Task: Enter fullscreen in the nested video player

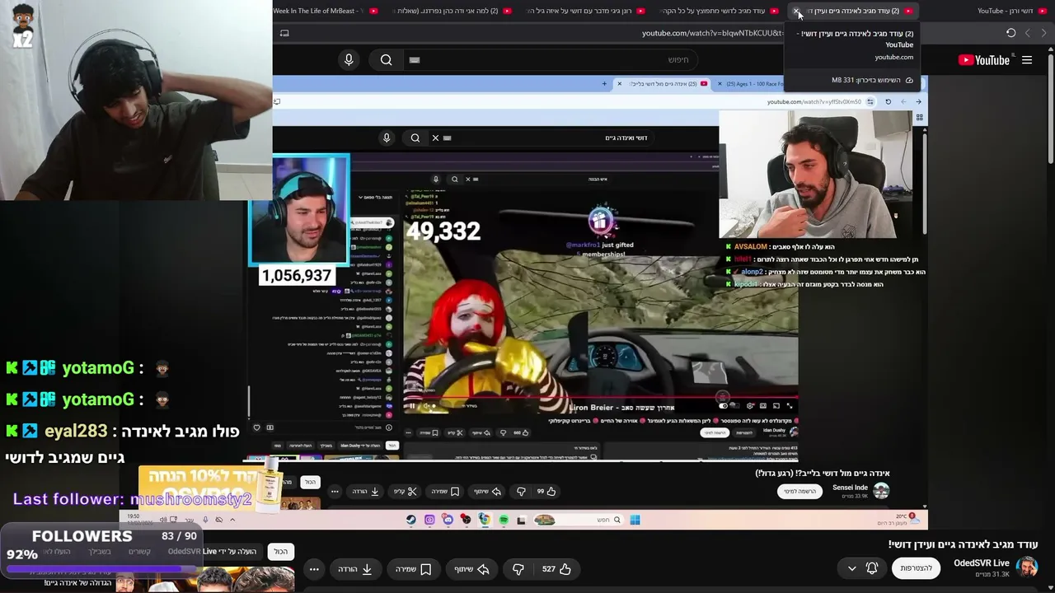Action: click(789, 405)
